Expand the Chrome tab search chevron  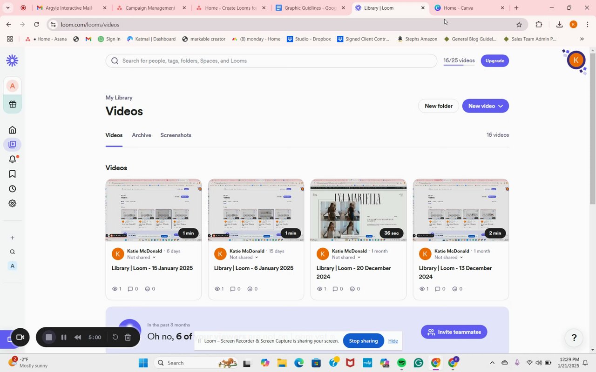click(x=7, y=8)
